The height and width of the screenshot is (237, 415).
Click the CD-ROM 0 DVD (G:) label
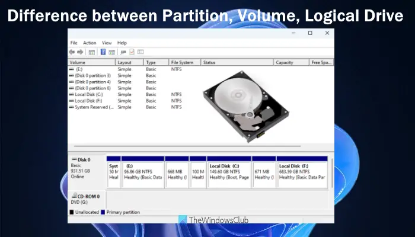pos(87,199)
